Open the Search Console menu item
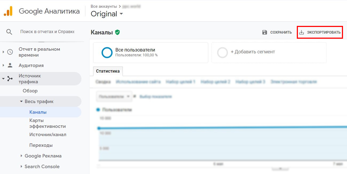The width and height of the screenshot is (347, 174). coord(42,166)
